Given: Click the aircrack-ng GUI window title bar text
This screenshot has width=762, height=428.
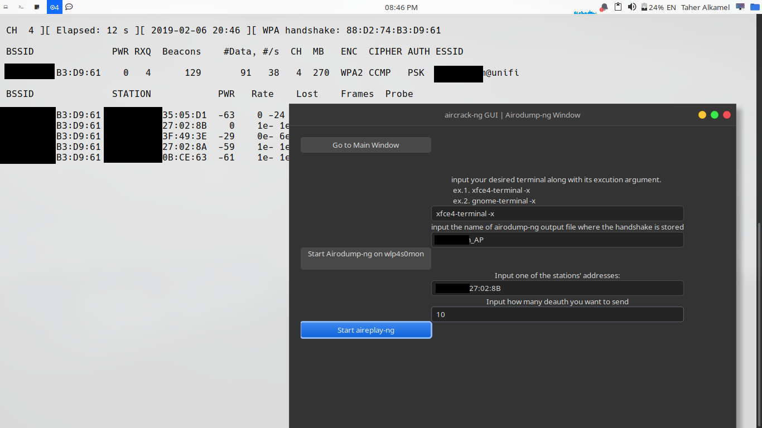Looking at the screenshot, I should 512,115.
